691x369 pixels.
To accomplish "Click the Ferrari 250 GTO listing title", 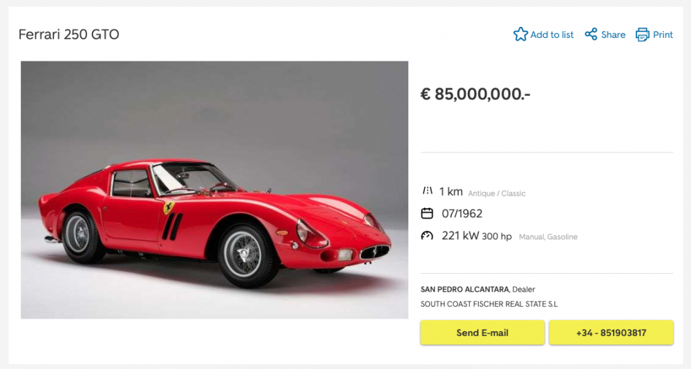I will 68,34.
